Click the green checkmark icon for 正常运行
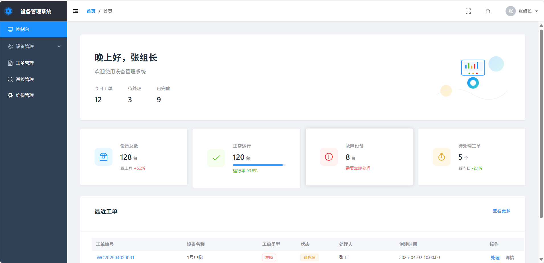This screenshot has height=263, width=544. coord(216,158)
